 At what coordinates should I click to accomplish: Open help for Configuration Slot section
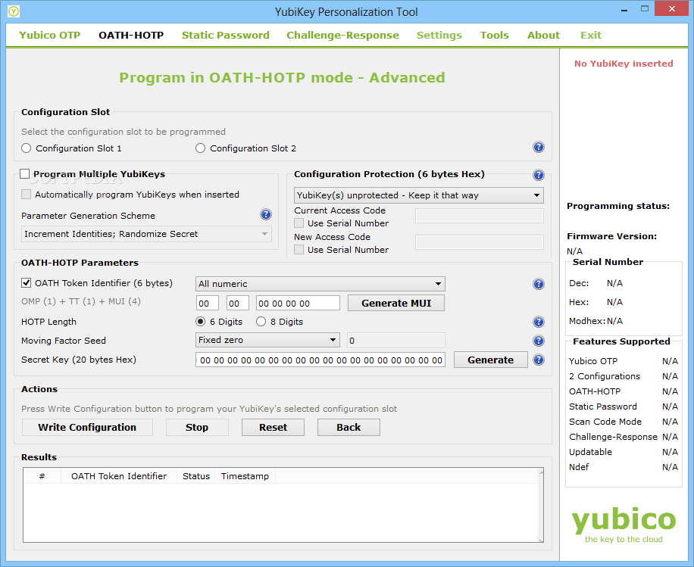pos(538,148)
